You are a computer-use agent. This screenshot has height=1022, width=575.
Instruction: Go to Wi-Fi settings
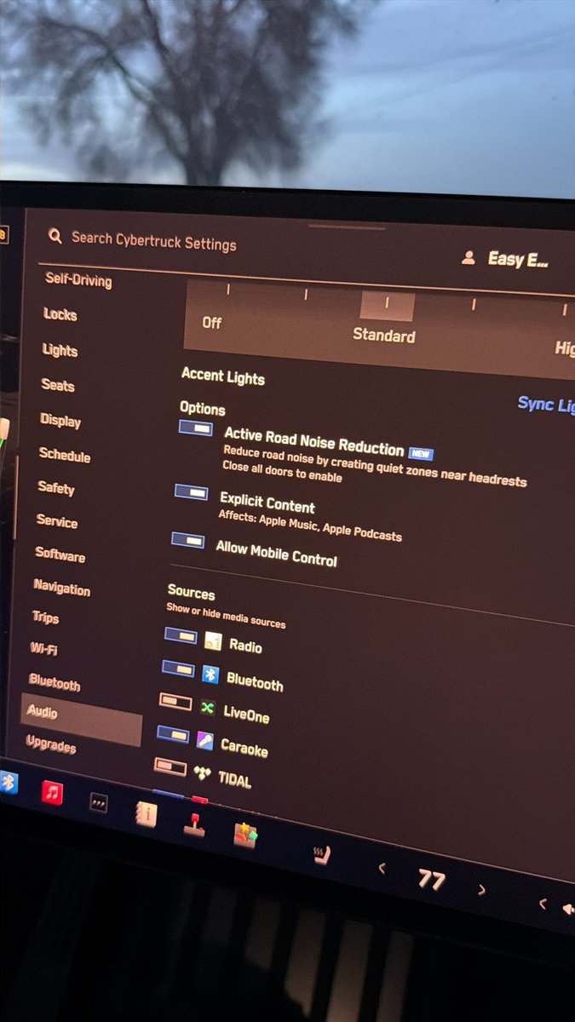point(43,649)
